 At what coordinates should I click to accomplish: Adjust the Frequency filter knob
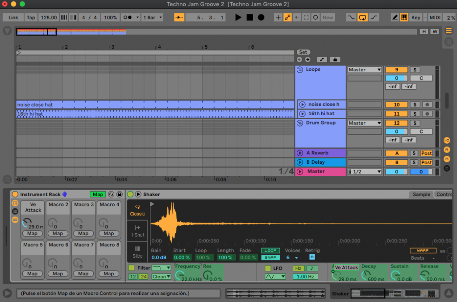[x=179, y=275]
